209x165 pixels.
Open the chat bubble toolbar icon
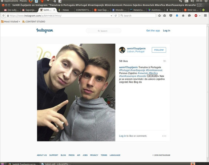click(189, 16)
